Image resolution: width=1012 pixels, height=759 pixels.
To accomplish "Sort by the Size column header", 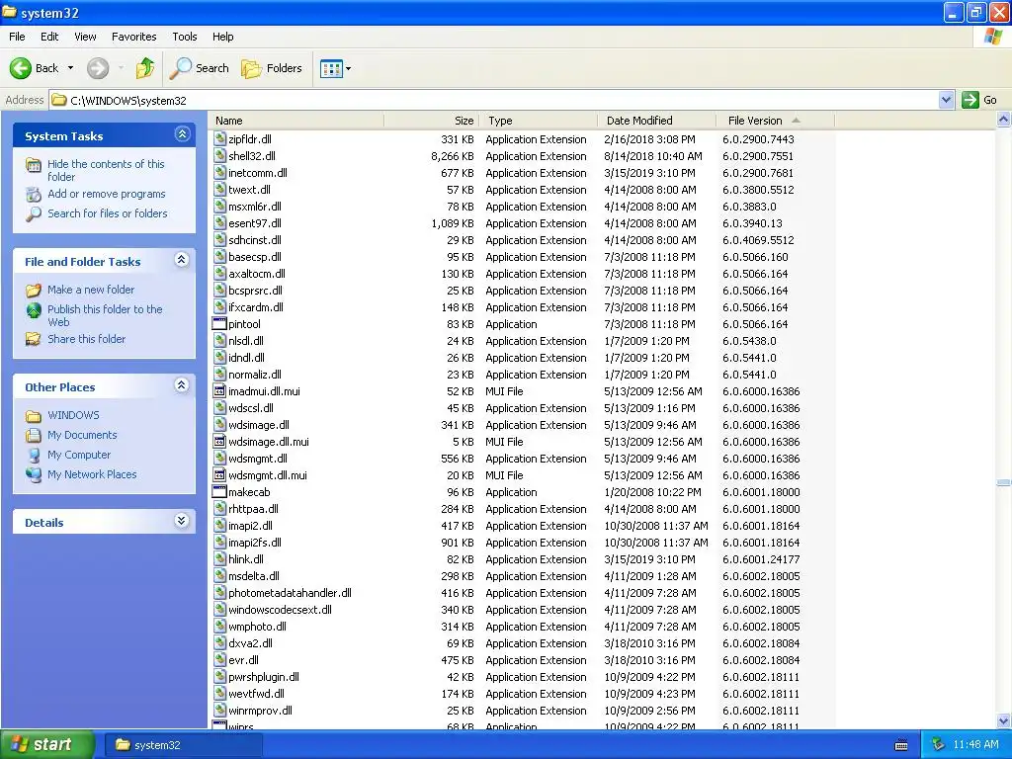I will point(432,121).
